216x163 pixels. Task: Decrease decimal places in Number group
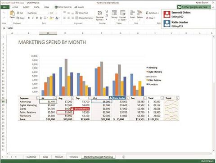coord(107,15)
